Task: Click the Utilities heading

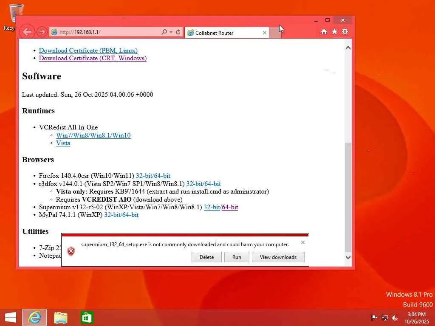Action: [35, 231]
